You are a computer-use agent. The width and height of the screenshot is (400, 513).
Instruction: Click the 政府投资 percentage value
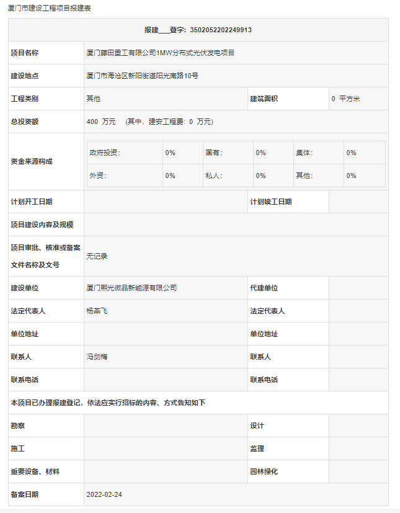[170, 153]
